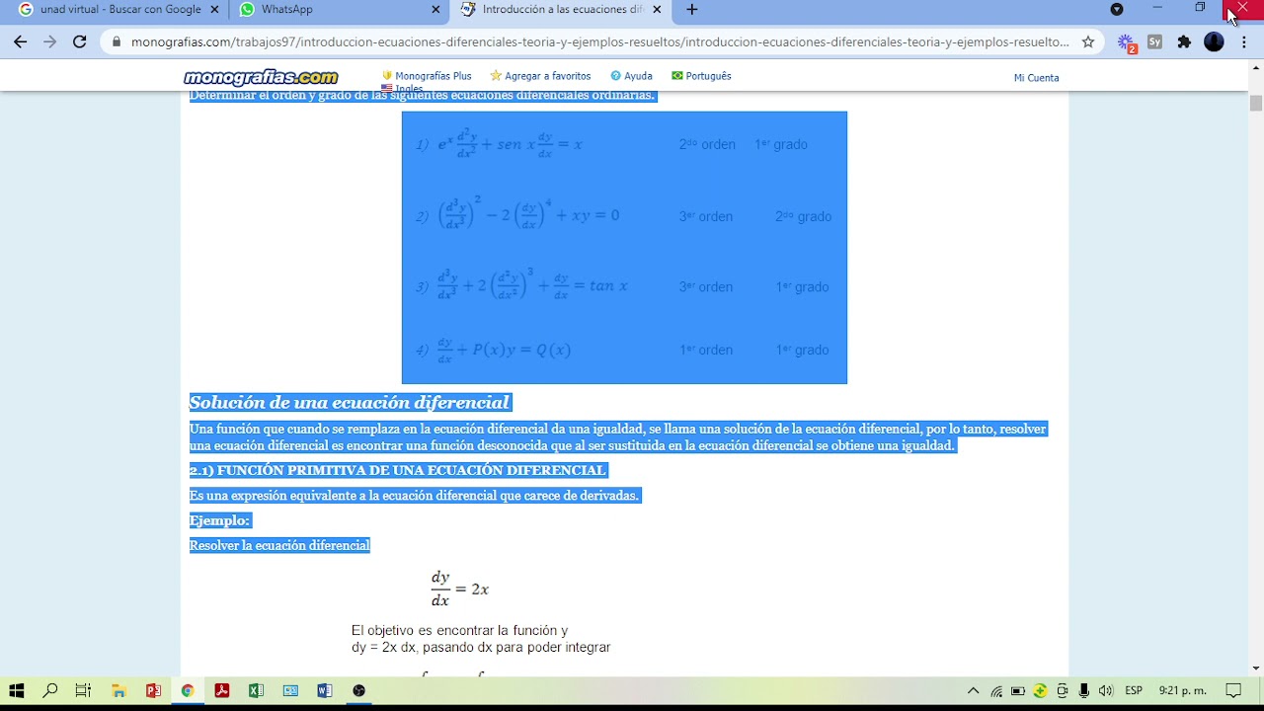Viewport: 1264px width, 711px height.
Task: Click the address bar URL field
Action: click(x=599, y=42)
